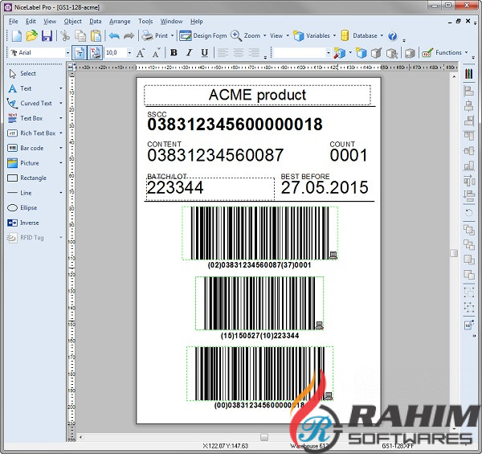Pick the Ellipse drawing tool

28,207
